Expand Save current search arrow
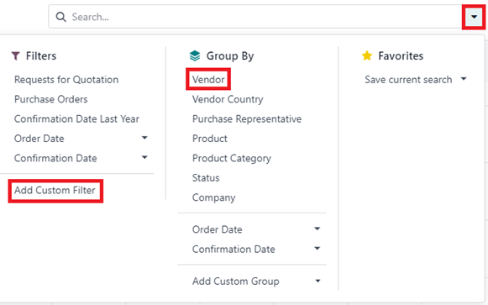This screenshot has width=488, height=305. click(464, 79)
